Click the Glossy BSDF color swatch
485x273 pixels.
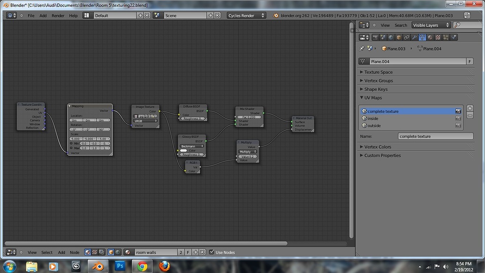tap(183, 151)
